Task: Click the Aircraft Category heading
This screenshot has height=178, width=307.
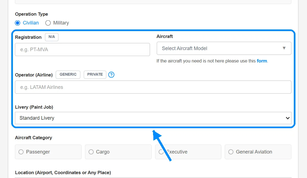Action: (34, 138)
